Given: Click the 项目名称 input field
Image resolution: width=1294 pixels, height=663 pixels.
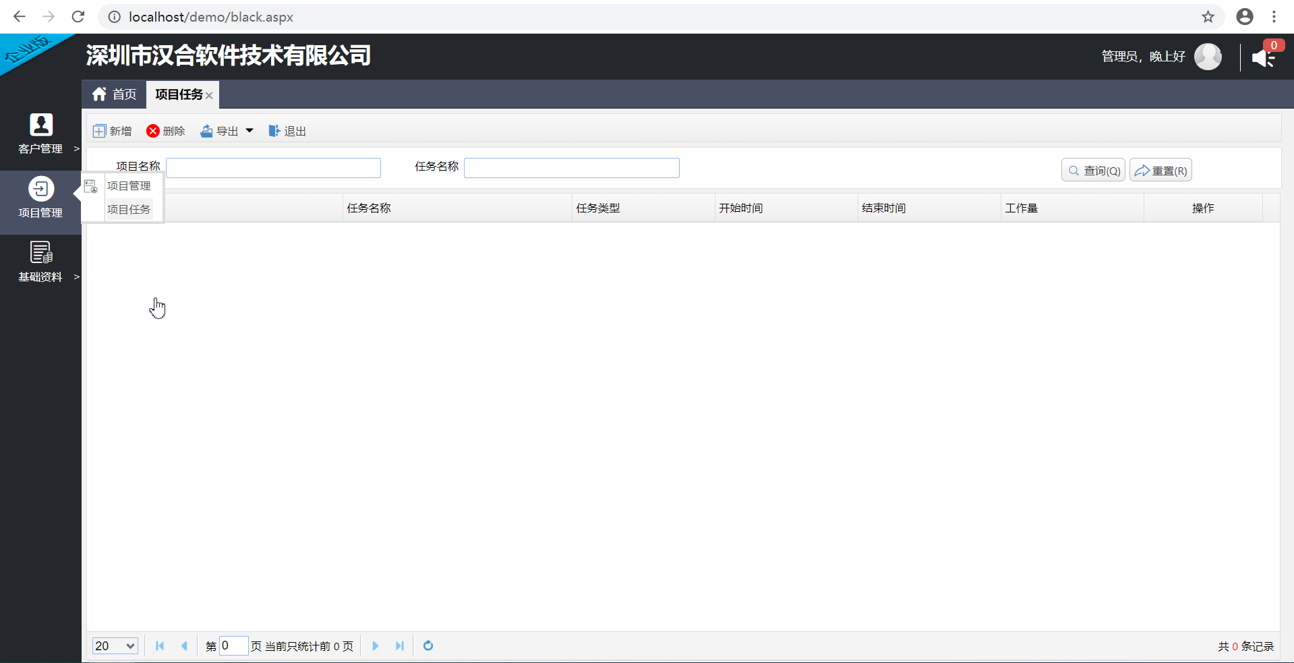Looking at the screenshot, I should [x=273, y=168].
